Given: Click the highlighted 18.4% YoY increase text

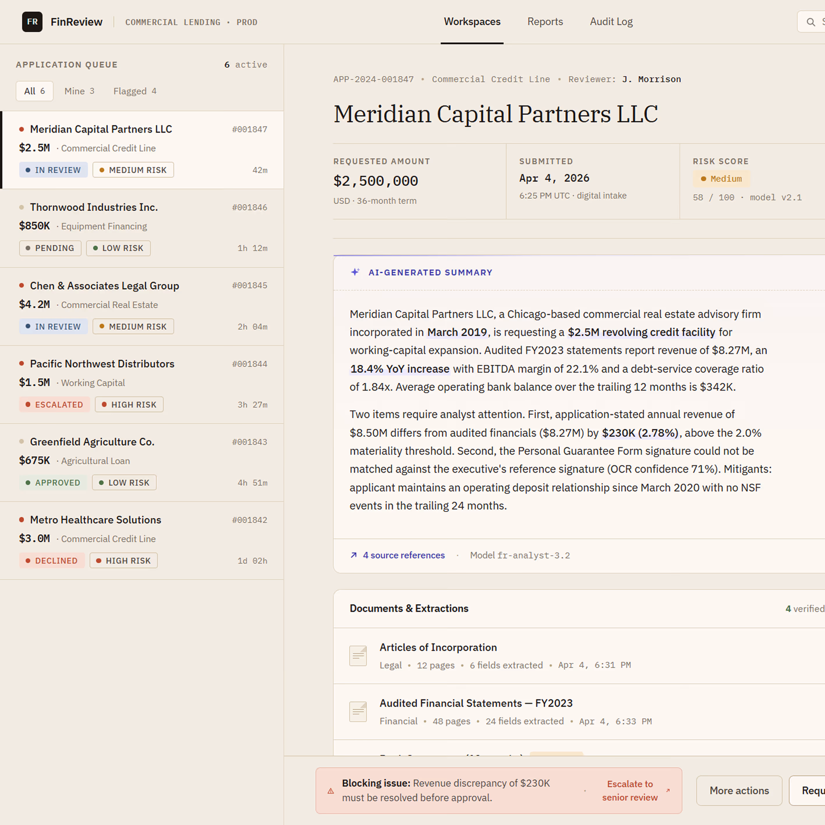Looking at the screenshot, I should coord(400,369).
